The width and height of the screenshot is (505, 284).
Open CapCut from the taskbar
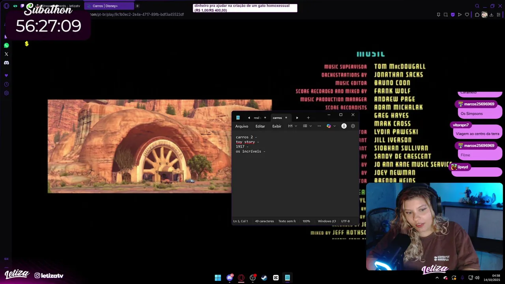tap(276, 278)
